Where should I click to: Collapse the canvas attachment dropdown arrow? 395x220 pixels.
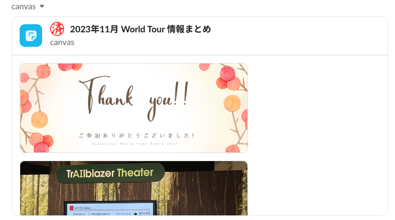[x=42, y=6]
